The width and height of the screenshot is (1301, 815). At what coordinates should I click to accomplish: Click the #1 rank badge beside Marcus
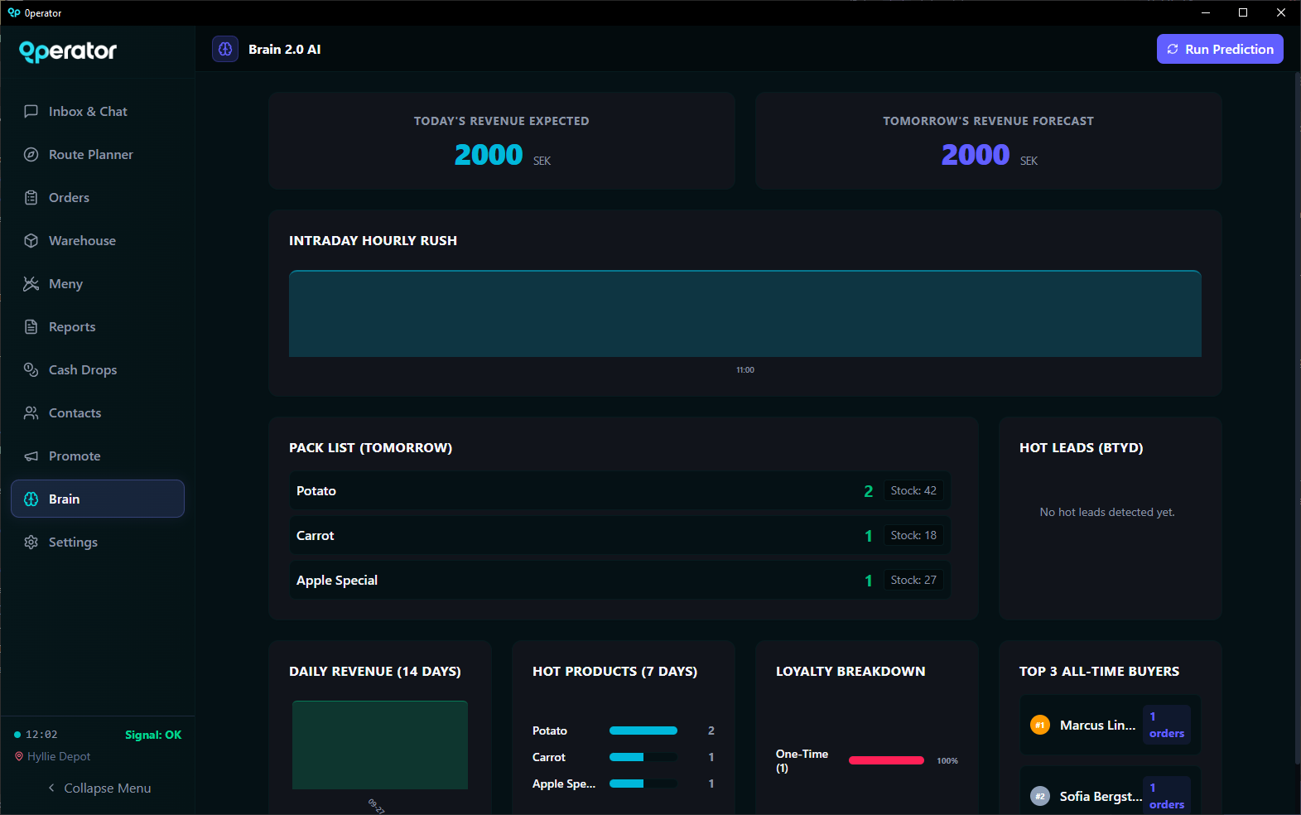1040,725
